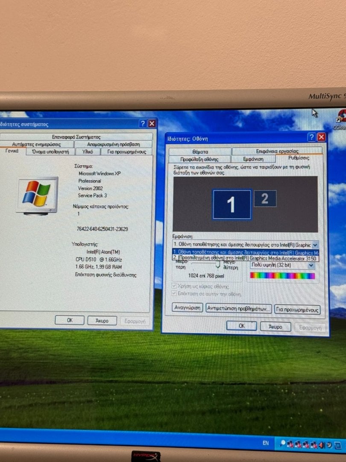Viewport: 346px width, 462px height.
Task: Choose option '1. Οθόνη τοποθέτησης' in the list
Action: pos(245,252)
